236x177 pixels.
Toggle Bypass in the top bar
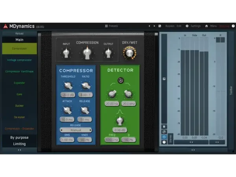point(170,26)
